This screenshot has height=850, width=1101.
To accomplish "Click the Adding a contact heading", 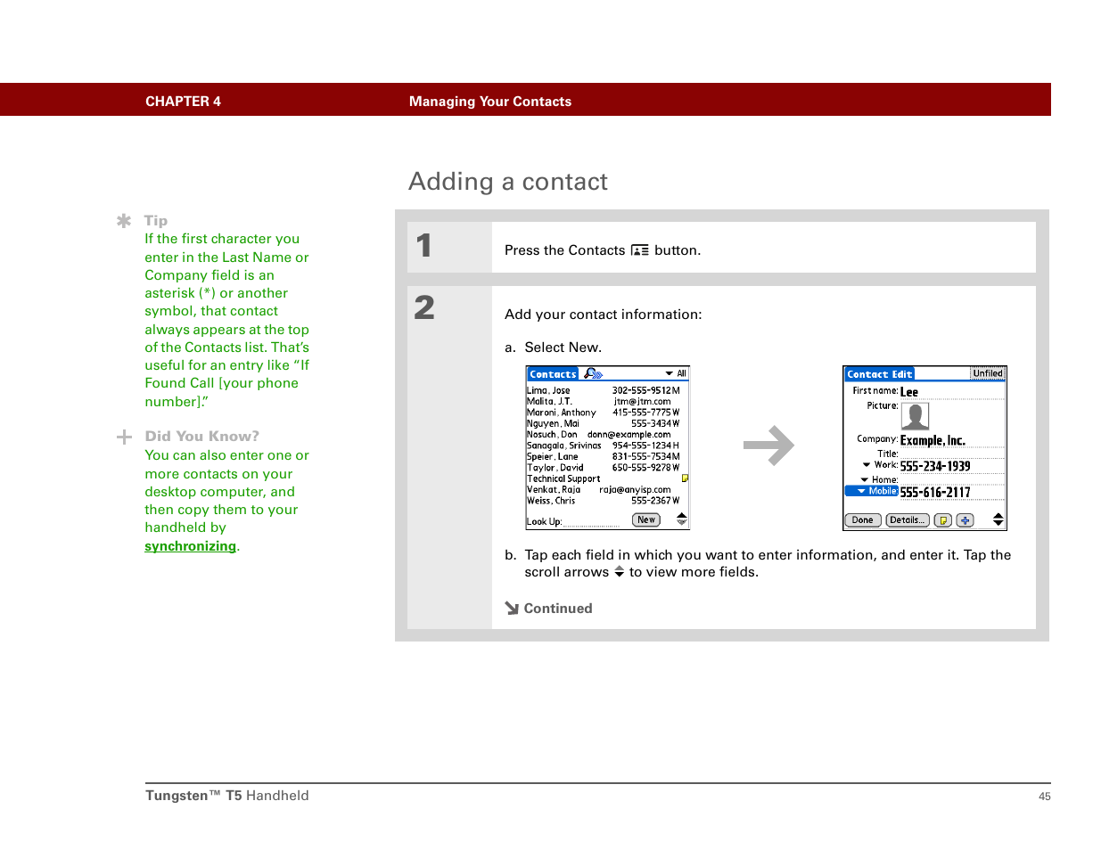I will point(508,182).
